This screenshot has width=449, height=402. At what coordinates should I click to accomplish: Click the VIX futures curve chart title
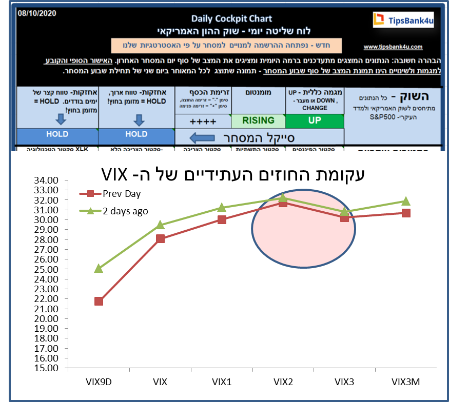233,174
